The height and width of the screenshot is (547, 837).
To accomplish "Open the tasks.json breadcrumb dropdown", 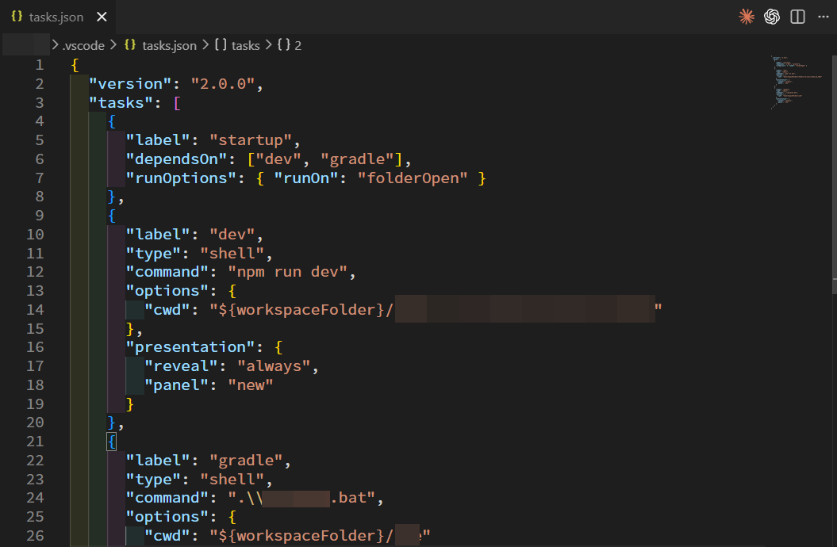I will pos(169,45).
